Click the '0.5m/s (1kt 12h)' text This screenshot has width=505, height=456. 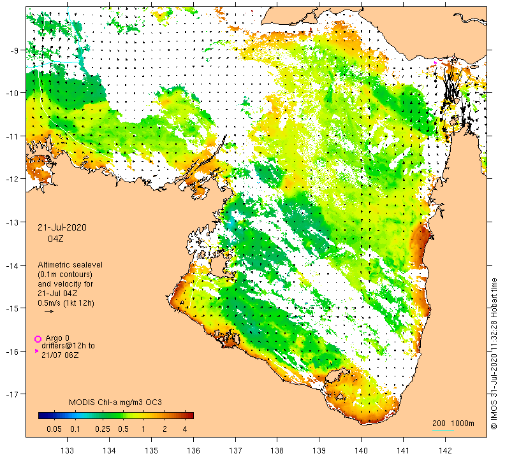[x=66, y=303]
